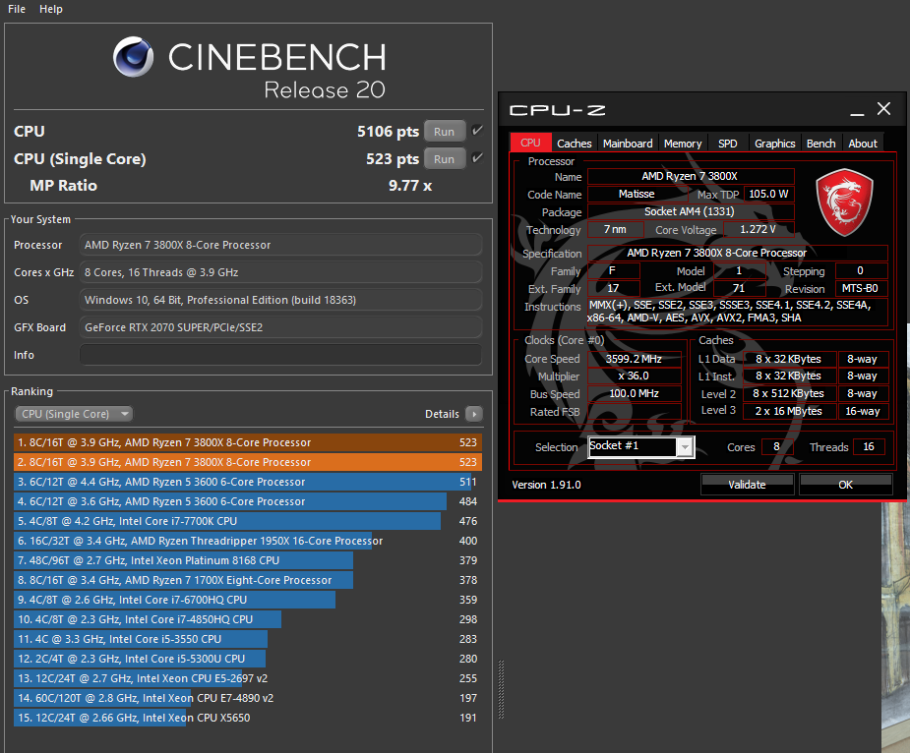The width and height of the screenshot is (910, 753).
Task: Toggle the CPU (Single Core) test checkbox
Action: (x=477, y=158)
